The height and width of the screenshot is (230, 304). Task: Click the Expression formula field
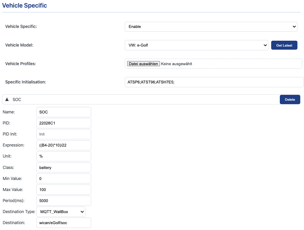coord(64,145)
